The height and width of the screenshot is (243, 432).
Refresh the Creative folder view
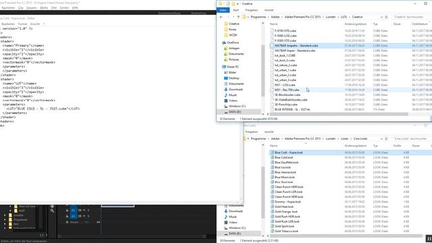coord(386,17)
